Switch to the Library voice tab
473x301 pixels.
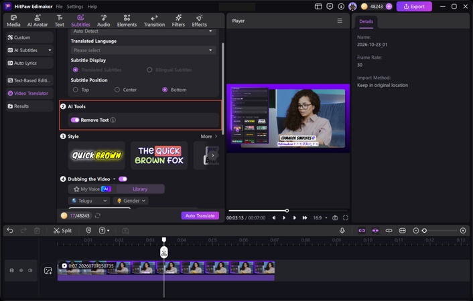click(140, 189)
